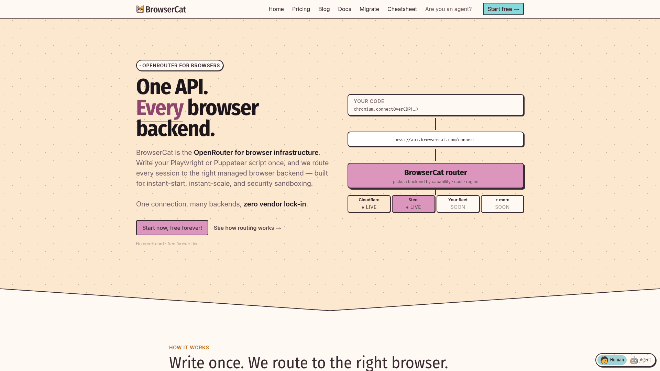Click the Start free button

pyautogui.click(x=503, y=9)
